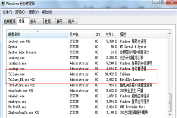
Task: Open the 文件(F) menu
Action: point(7,12)
